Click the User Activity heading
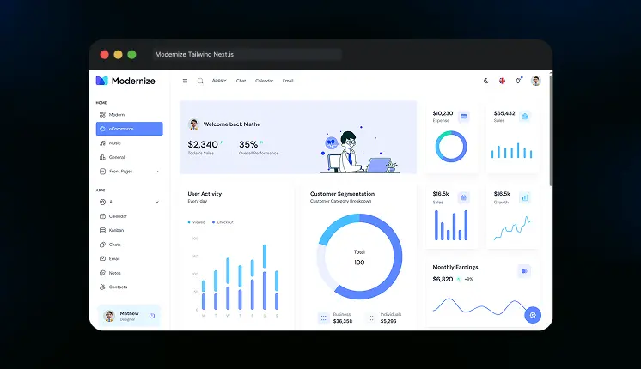Image resolution: width=641 pixels, height=369 pixels. (205, 194)
